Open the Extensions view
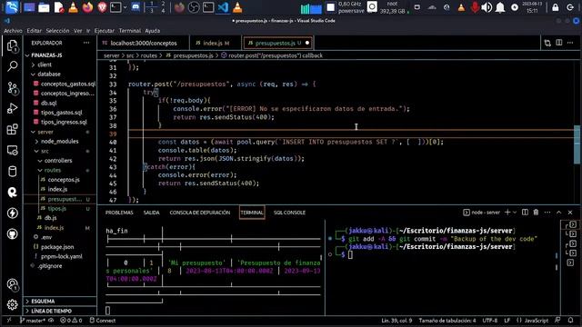Image resolution: width=582 pixels, height=327 pixels. tap(12, 129)
